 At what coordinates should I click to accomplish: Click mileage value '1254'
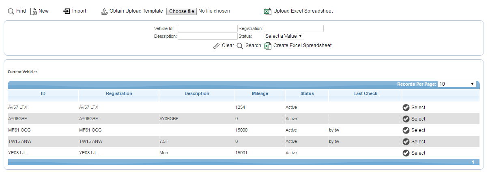click(240, 108)
